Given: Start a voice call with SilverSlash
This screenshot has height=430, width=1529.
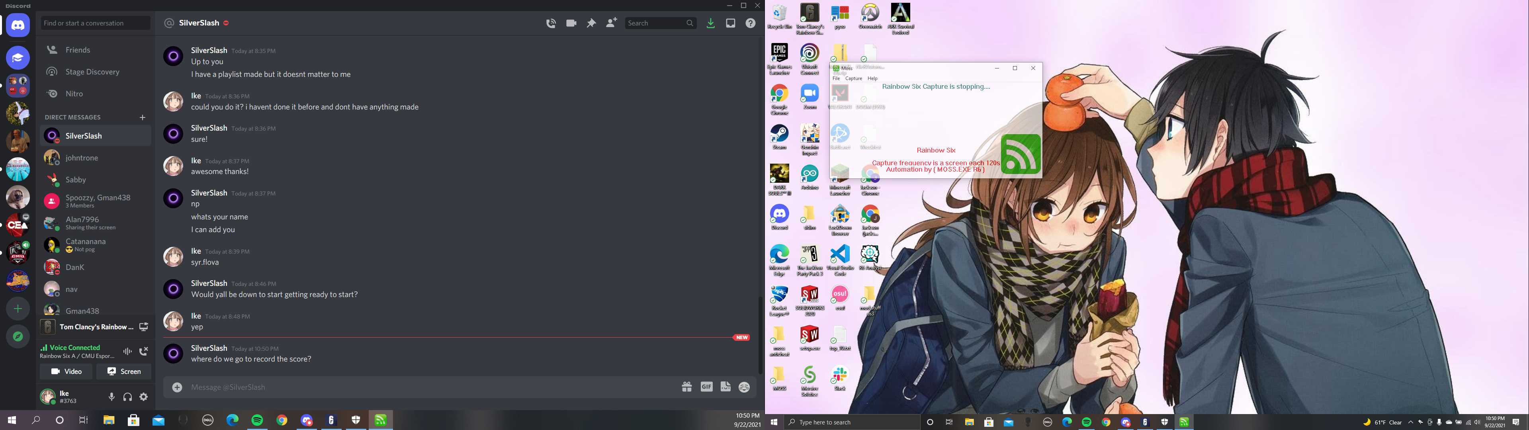Looking at the screenshot, I should (551, 23).
